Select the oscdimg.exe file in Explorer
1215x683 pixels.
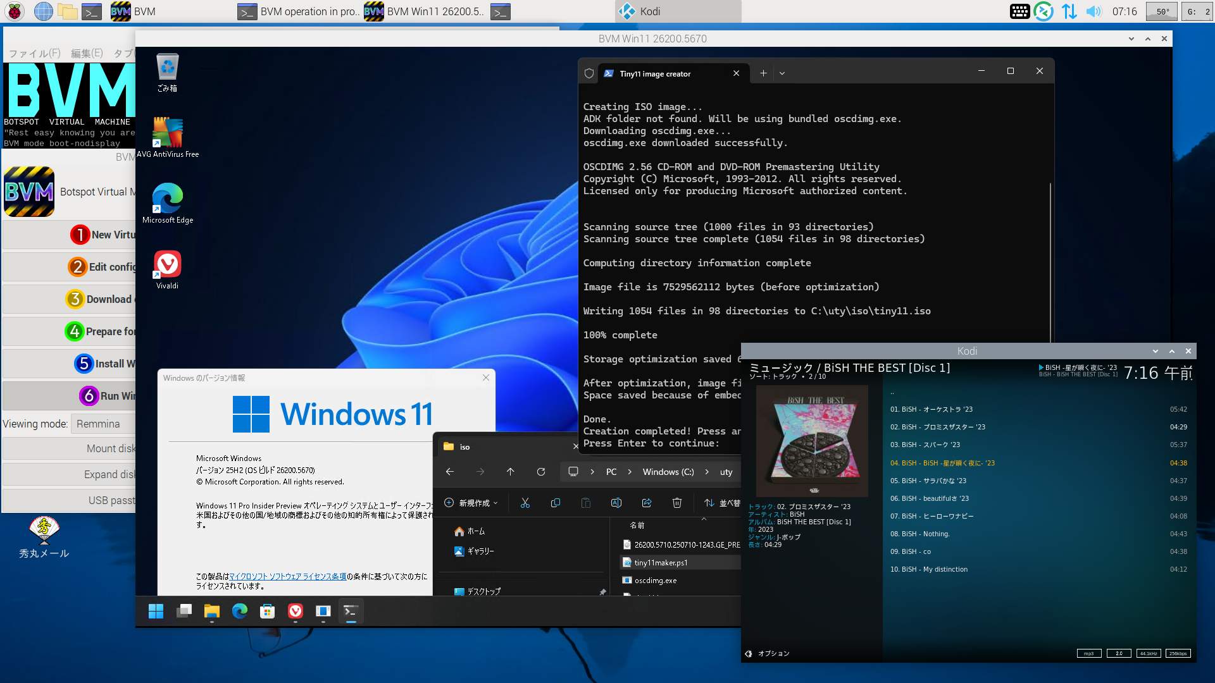coord(680,580)
